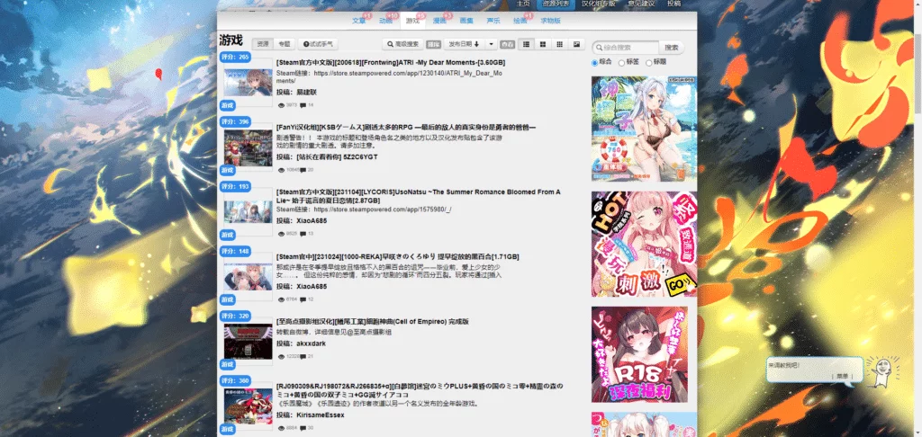The width and height of the screenshot is (922, 437).
Task: Toggle the 发布日期 sort direction button
Action: click(x=464, y=44)
